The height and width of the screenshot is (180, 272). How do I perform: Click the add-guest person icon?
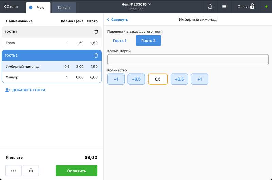pyautogui.click(x=8, y=90)
